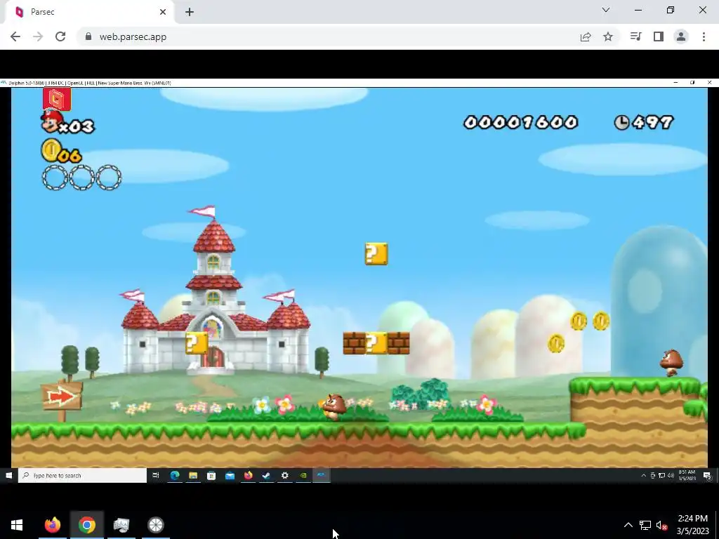The image size is (719, 539).
Task: Click remote volume tray icon
Action: click(x=671, y=476)
